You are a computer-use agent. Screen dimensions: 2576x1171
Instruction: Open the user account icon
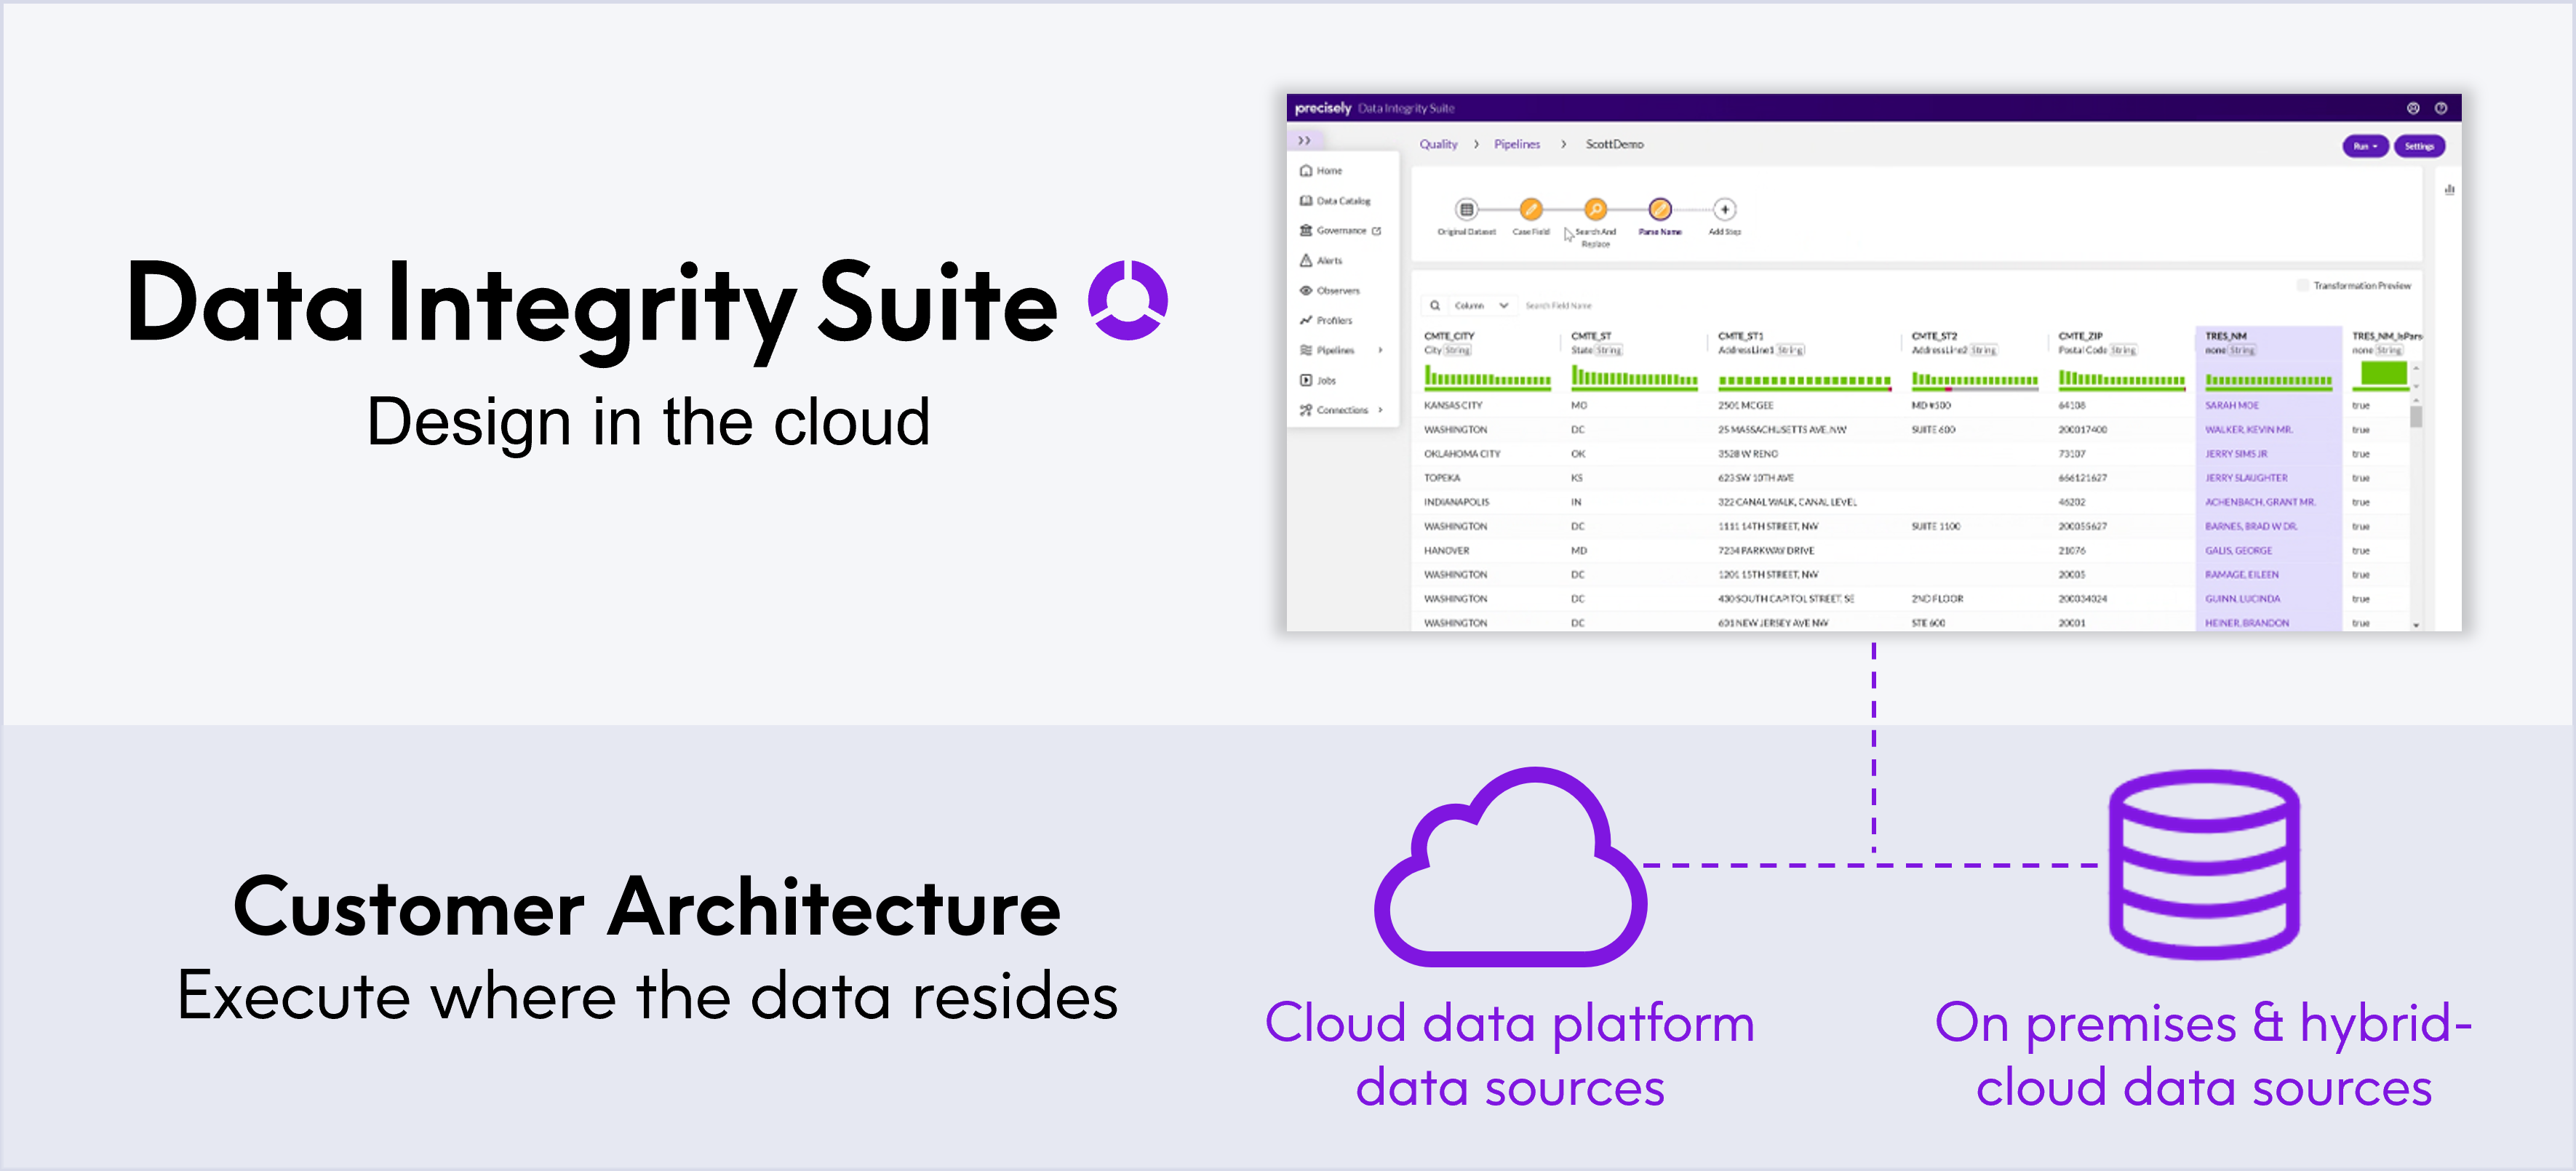coord(2413,108)
